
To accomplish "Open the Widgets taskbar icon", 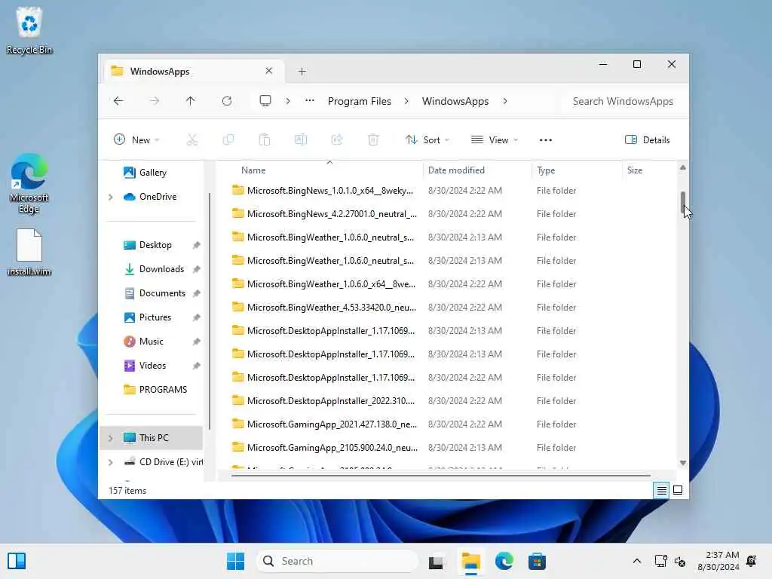I will [17, 561].
